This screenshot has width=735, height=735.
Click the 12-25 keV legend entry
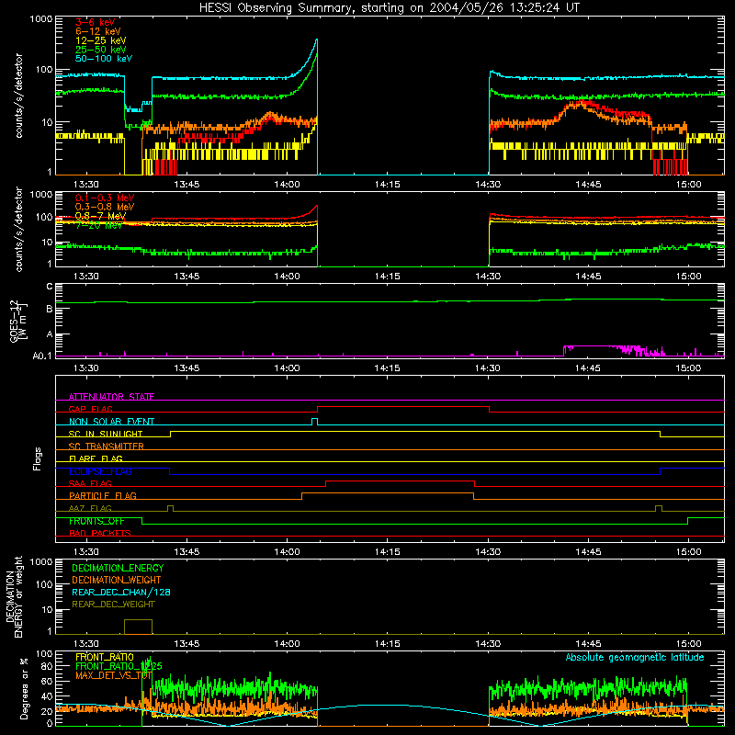point(101,40)
